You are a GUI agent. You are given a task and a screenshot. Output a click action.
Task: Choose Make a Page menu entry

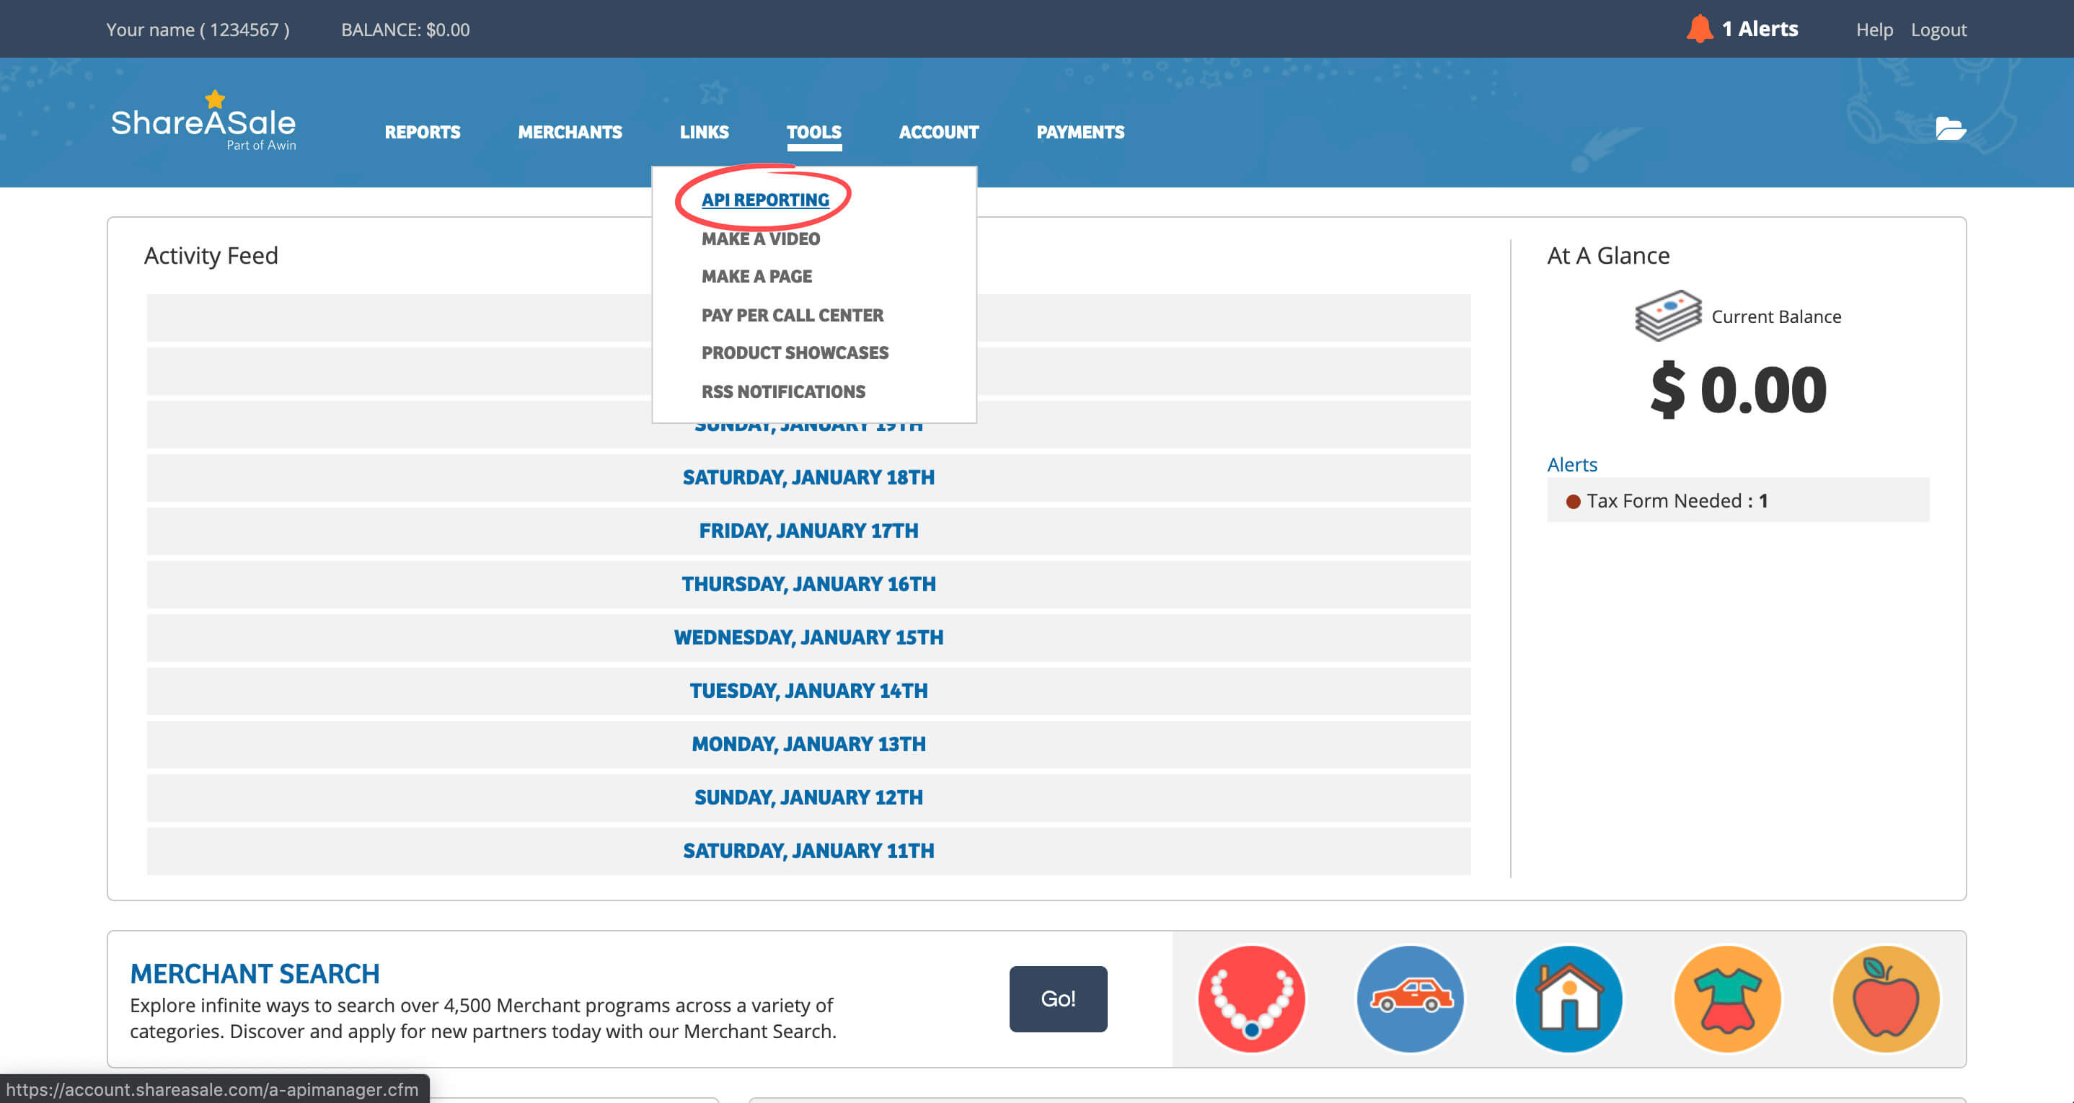[x=756, y=276]
